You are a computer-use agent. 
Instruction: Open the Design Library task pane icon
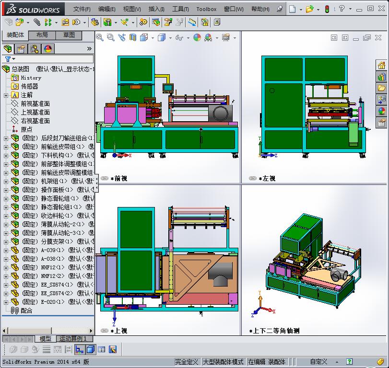(381, 77)
